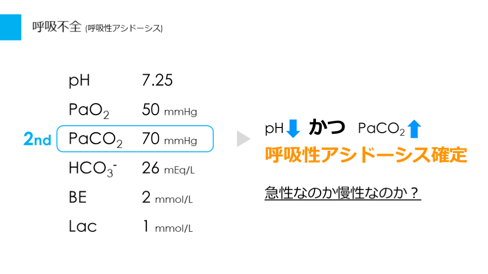The width and height of the screenshot is (488, 274).
Task: Click the blue 2nd label
Action: point(37,139)
